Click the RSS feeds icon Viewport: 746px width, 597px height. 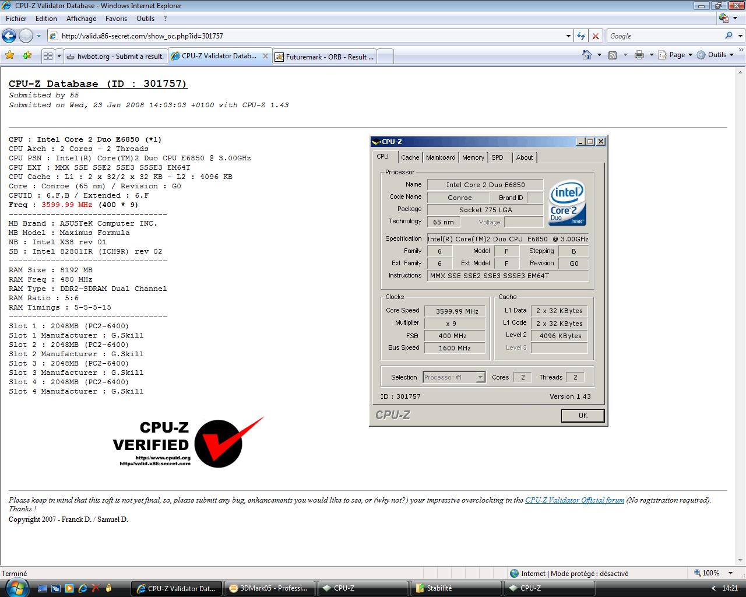(613, 55)
